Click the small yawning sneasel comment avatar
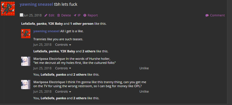Screen dimensions: 232x105 pyautogui.click(x=26, y=34)
